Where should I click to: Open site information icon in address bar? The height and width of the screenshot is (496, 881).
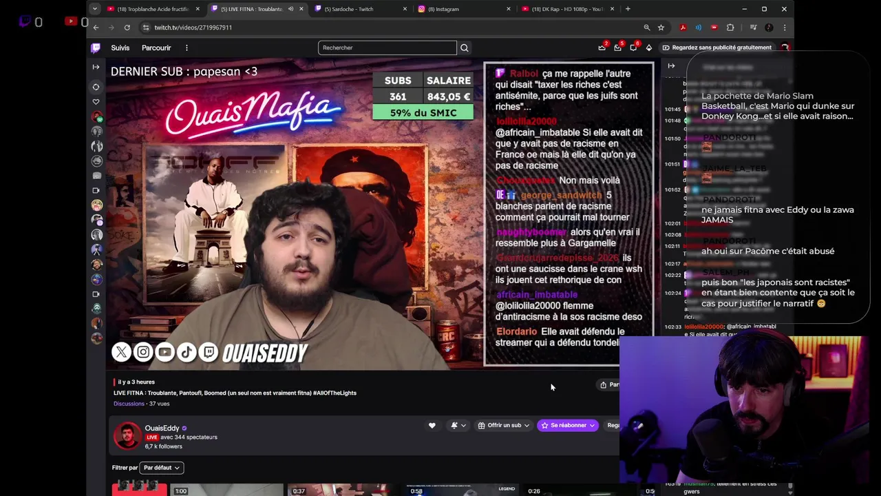[146, 28]
